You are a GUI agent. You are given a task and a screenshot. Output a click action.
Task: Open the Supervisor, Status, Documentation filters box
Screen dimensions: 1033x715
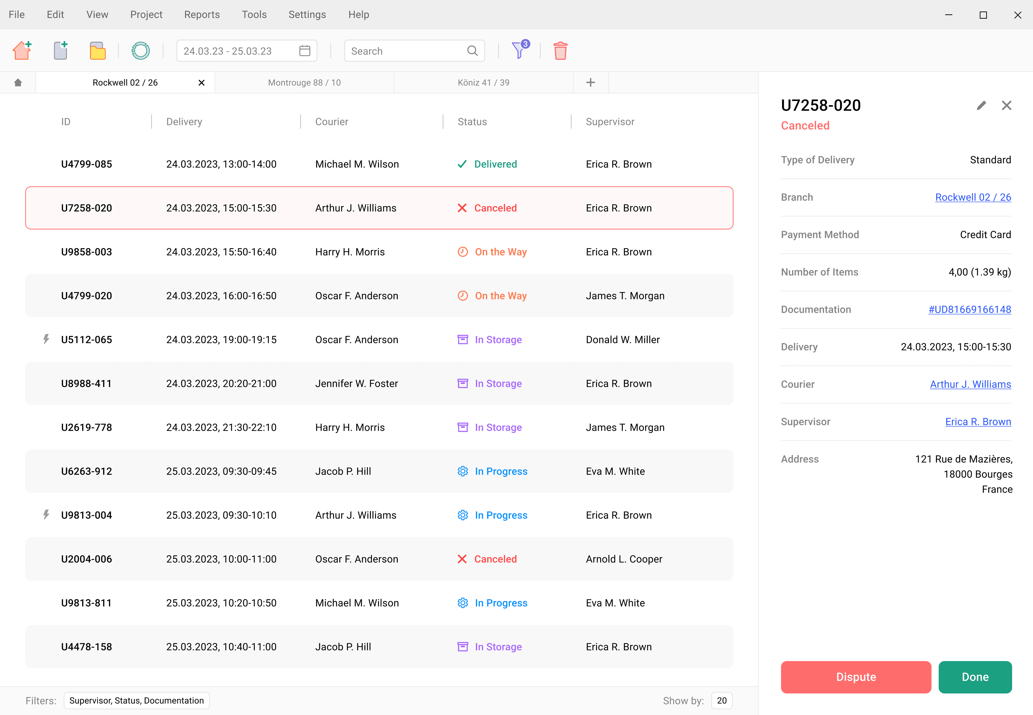point(136,700)
